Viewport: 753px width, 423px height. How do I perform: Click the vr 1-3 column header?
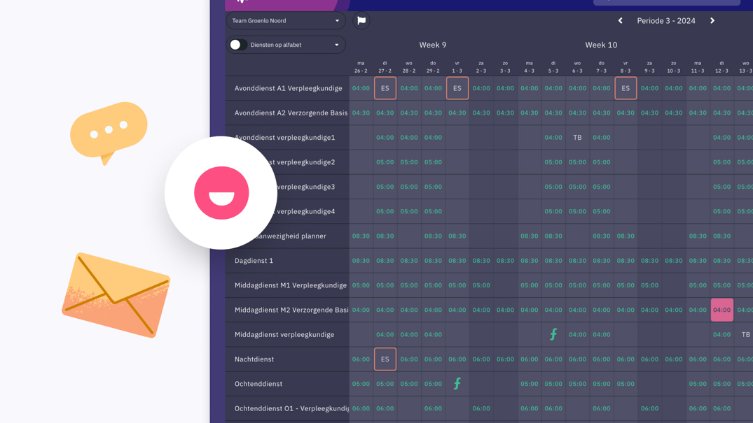coord(457,66)
